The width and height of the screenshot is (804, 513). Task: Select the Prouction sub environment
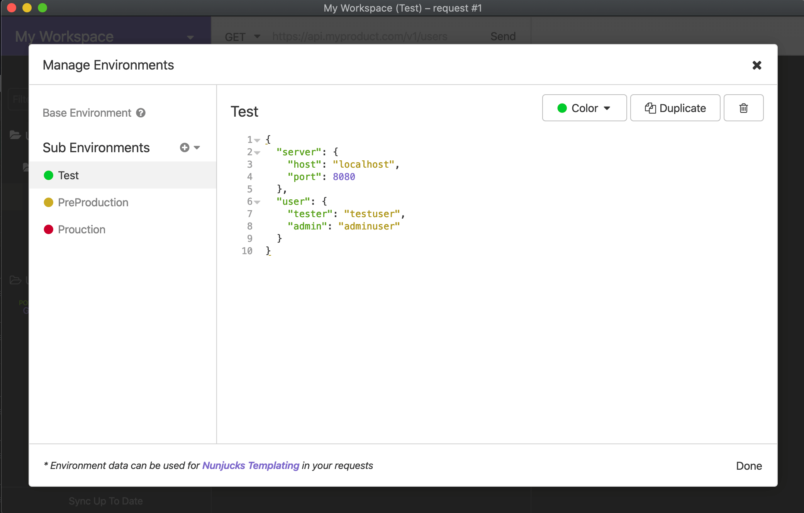(x=81, y=229)
